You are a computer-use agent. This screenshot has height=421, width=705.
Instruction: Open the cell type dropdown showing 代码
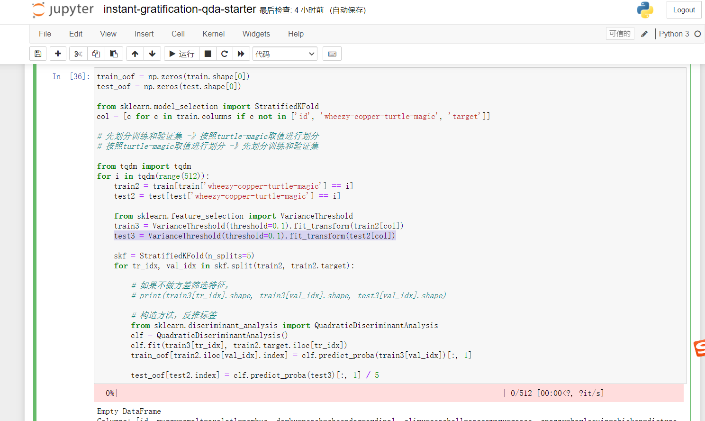(285, 54)
